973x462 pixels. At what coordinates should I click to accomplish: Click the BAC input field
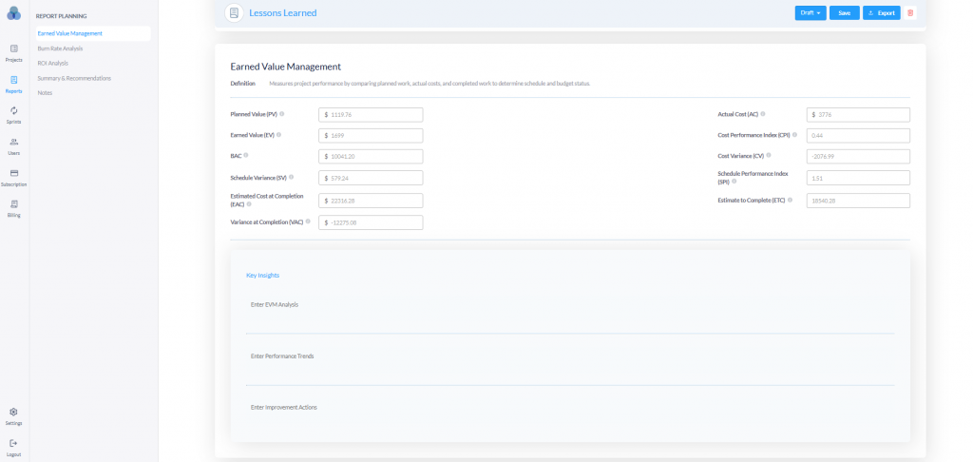(371, 157)
